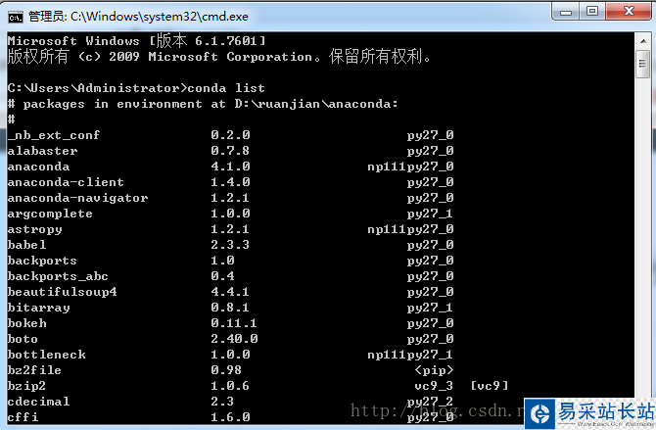This screenshot has height=430, width=656.
Task: Click build 'np111py27_1' of bottleneck
Action: point(410,355)
